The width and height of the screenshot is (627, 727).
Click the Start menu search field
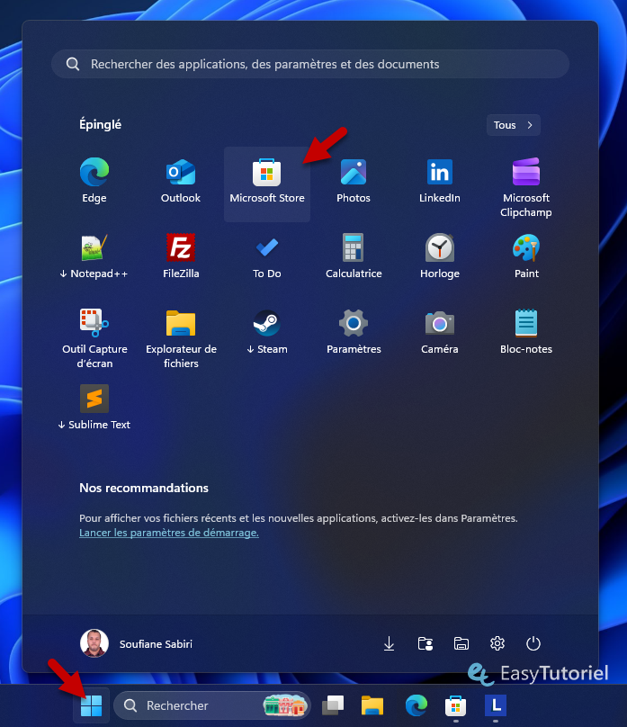coord(310,64)
